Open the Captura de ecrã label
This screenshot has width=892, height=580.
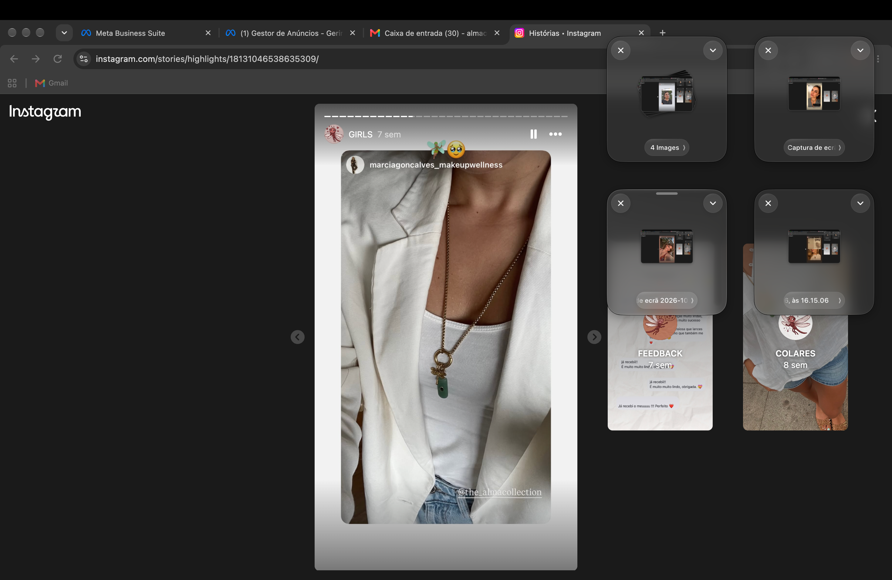point(814,148)
